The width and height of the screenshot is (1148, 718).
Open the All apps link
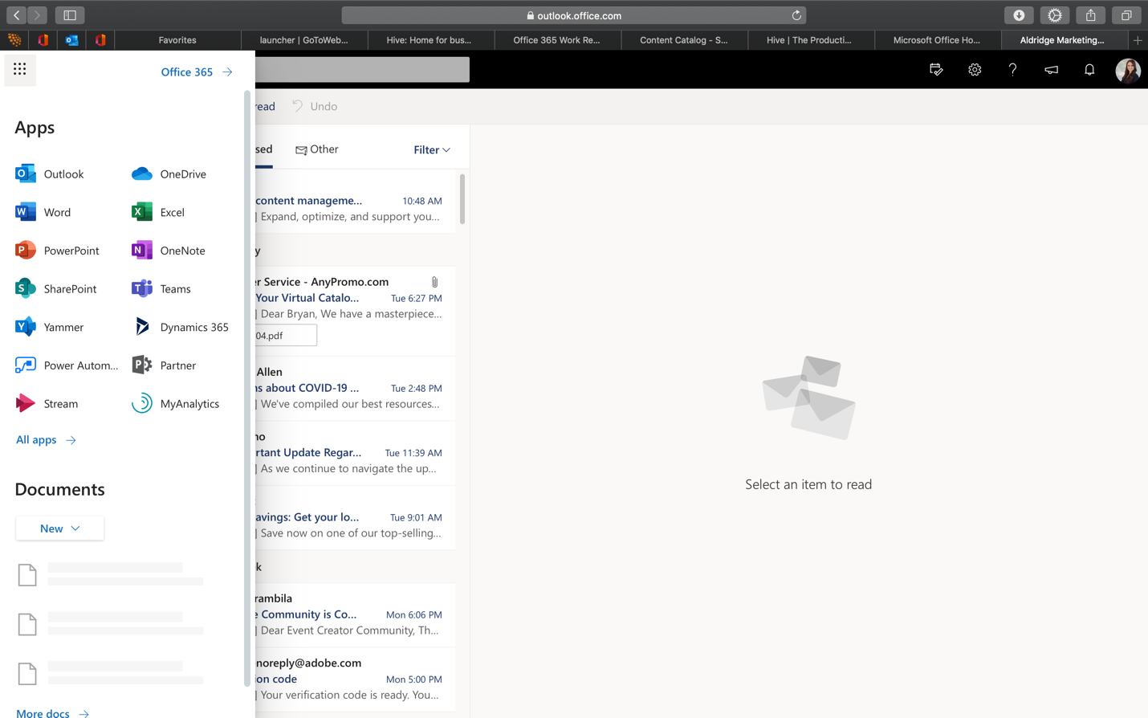36,439
